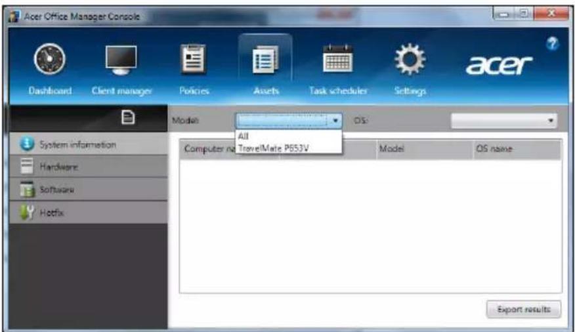This screenshot has width=575, height=332.
Task: Click the blue help question mark icon
Action: pyautogui.click(x=552, y=44)
